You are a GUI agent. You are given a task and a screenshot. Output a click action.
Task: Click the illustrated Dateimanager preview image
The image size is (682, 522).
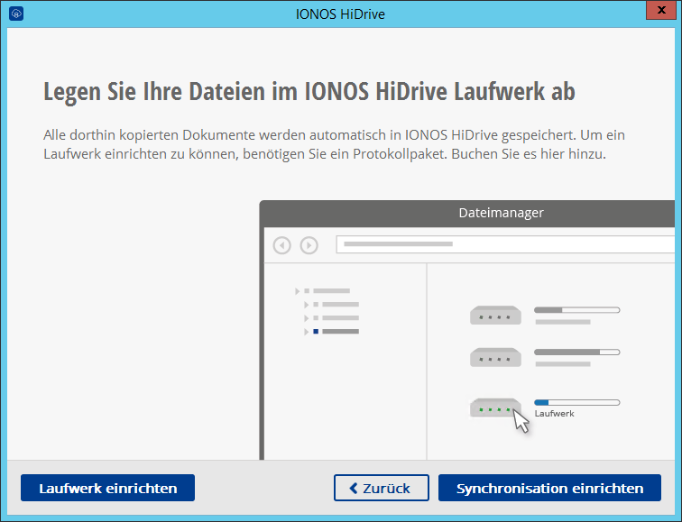click(467, 330)
